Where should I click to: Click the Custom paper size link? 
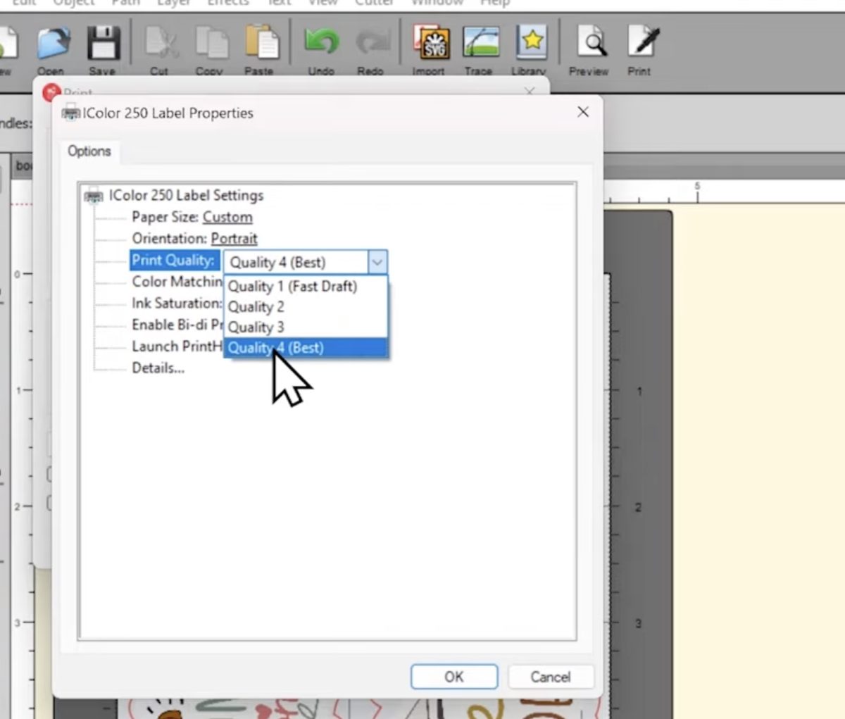227,217
